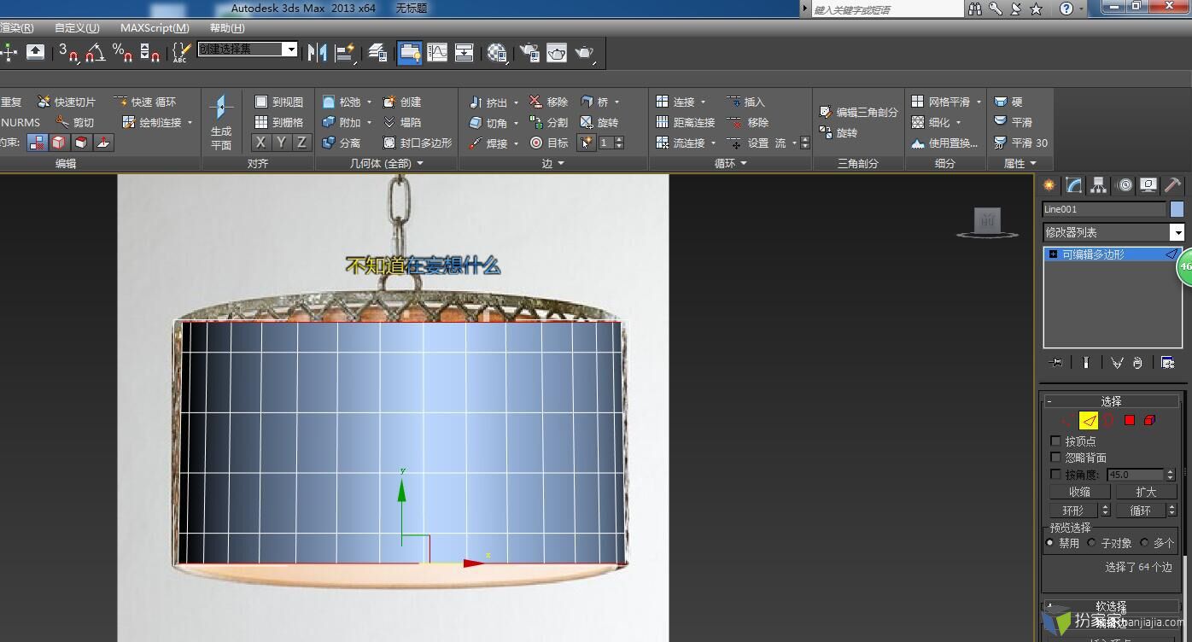Click the Shrink (收缩) selection button
Viewport: 1192px width, 642px height.
coord(1079,492)
